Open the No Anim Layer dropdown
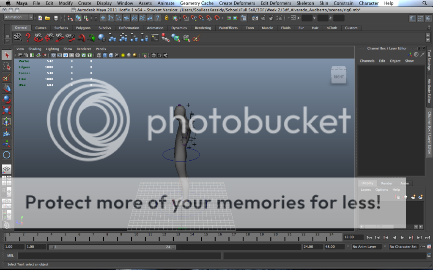The width and height of the screenshot is (433, 270). (366, 247)
